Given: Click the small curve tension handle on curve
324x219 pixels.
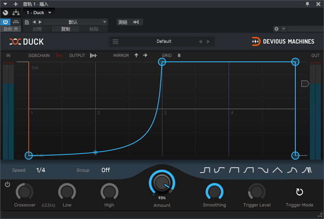Looking at the screenshot, I should pos(95,152).
